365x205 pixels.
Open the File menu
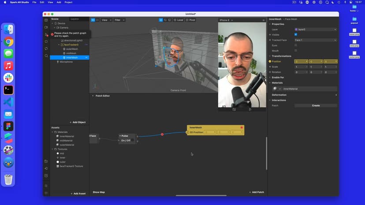pos(34,2)
